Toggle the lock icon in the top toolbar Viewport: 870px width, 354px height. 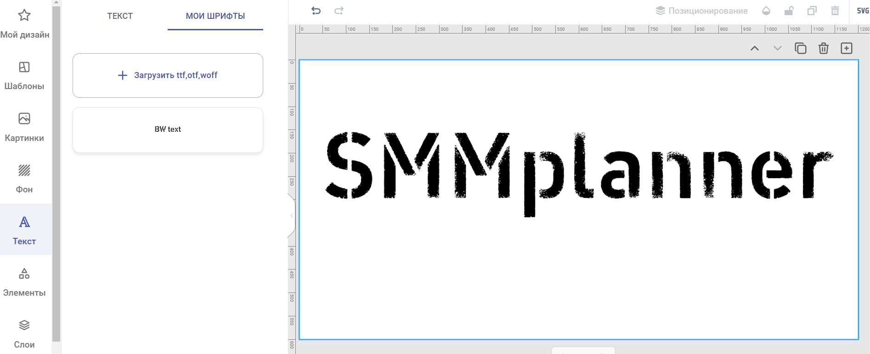(789, 11)
